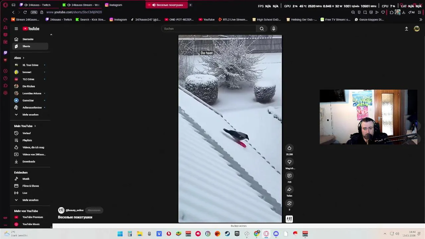Open YouTube Music in the sidebar

pyautogui.click(x=30, y=224)
